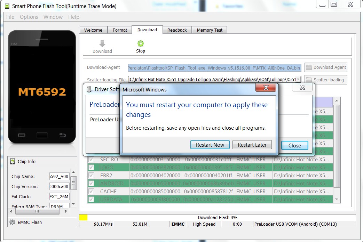Click the green Stop icon
363x242 pixels.
[x=141, y=43]
